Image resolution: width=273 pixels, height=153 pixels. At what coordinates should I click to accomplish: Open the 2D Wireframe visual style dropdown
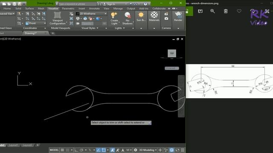click(x=91, y=14)
